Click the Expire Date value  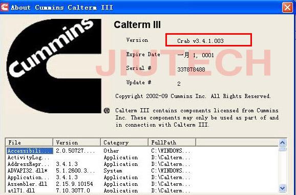[x=196, y=55]
